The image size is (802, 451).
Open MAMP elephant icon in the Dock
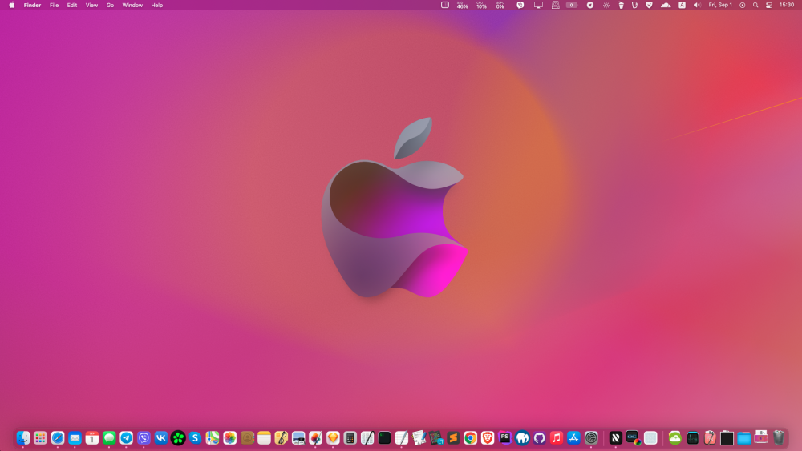click(x=522, y=437)
